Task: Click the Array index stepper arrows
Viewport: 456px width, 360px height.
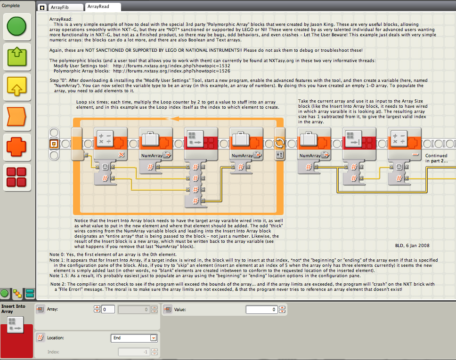Action: click(x=97, y=309)
